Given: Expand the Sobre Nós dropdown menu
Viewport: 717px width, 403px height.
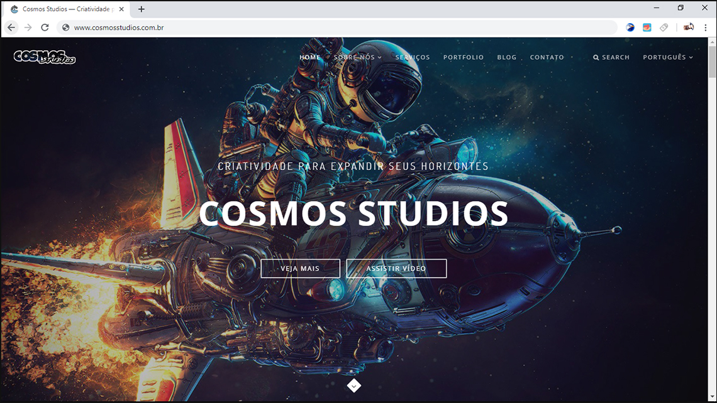Looking at the screenshot, I should click(357, 57).
